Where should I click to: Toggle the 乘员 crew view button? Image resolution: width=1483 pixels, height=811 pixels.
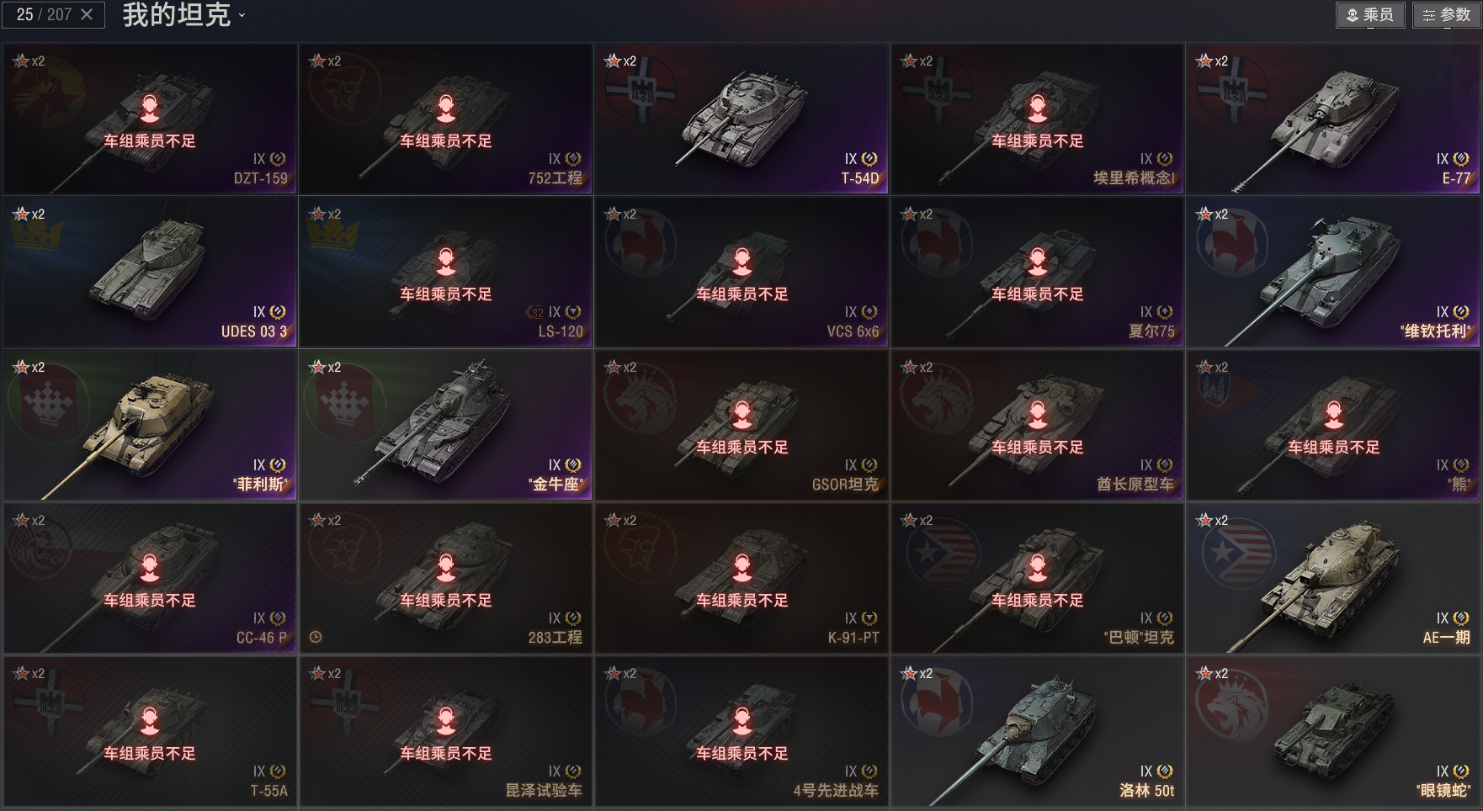(x=1370, y=14)
